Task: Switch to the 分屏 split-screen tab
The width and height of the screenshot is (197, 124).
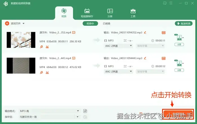Action: 110,13
